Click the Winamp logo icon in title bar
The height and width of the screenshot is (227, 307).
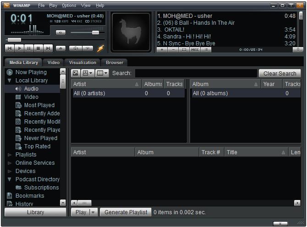click(x=6, y=5)
